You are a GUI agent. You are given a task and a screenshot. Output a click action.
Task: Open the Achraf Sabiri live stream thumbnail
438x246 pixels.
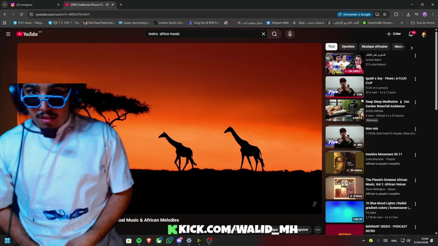345,63
